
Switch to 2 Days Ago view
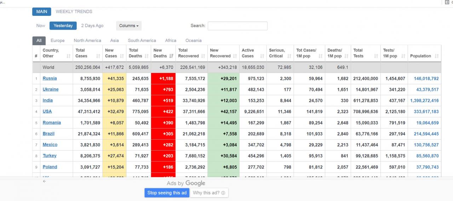[x=92, y=26]
